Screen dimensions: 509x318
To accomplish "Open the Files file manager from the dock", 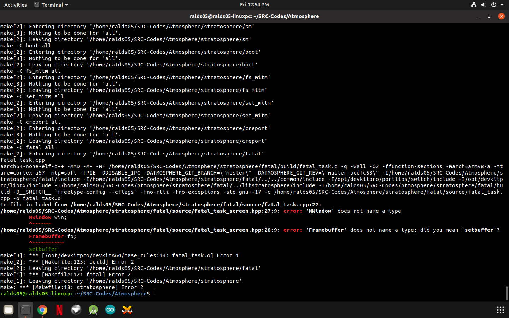I will [x=8, y=310].
